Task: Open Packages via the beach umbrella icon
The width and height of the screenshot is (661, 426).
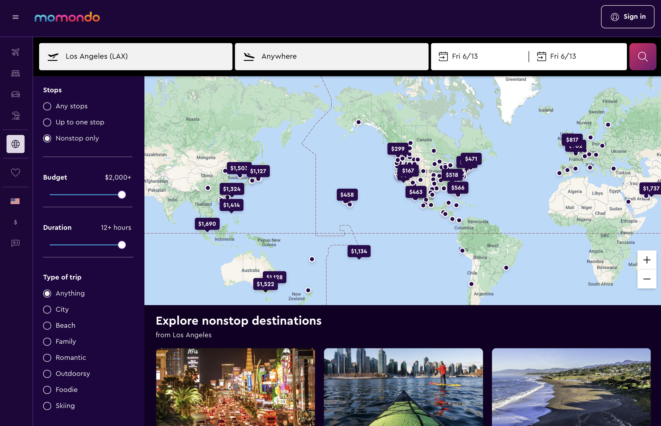Action: 16,115
